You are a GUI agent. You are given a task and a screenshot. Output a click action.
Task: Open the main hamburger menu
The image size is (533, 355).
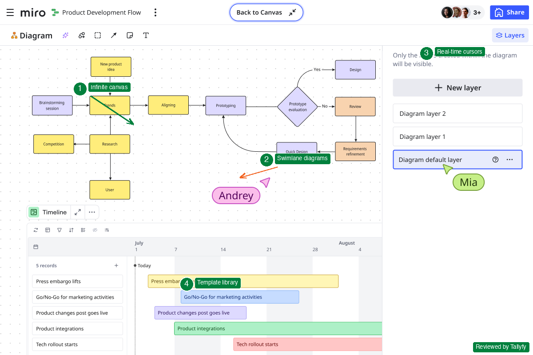click(x=10, y=12)
